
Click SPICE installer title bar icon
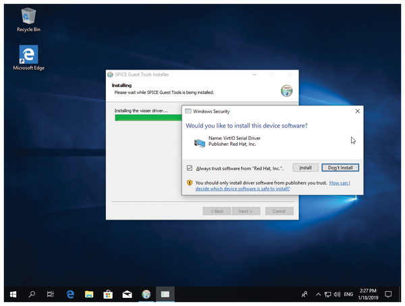[110, 74]
